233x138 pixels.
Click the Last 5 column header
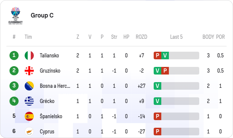[x=176, y=37]
